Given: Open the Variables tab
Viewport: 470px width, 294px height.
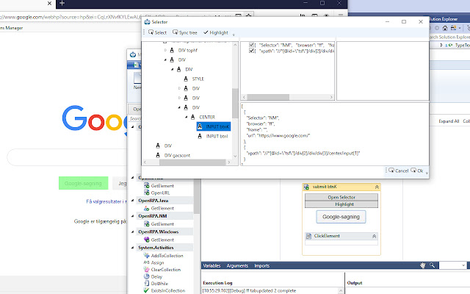Looking at the screenshot, I should [x=211, y=265].
